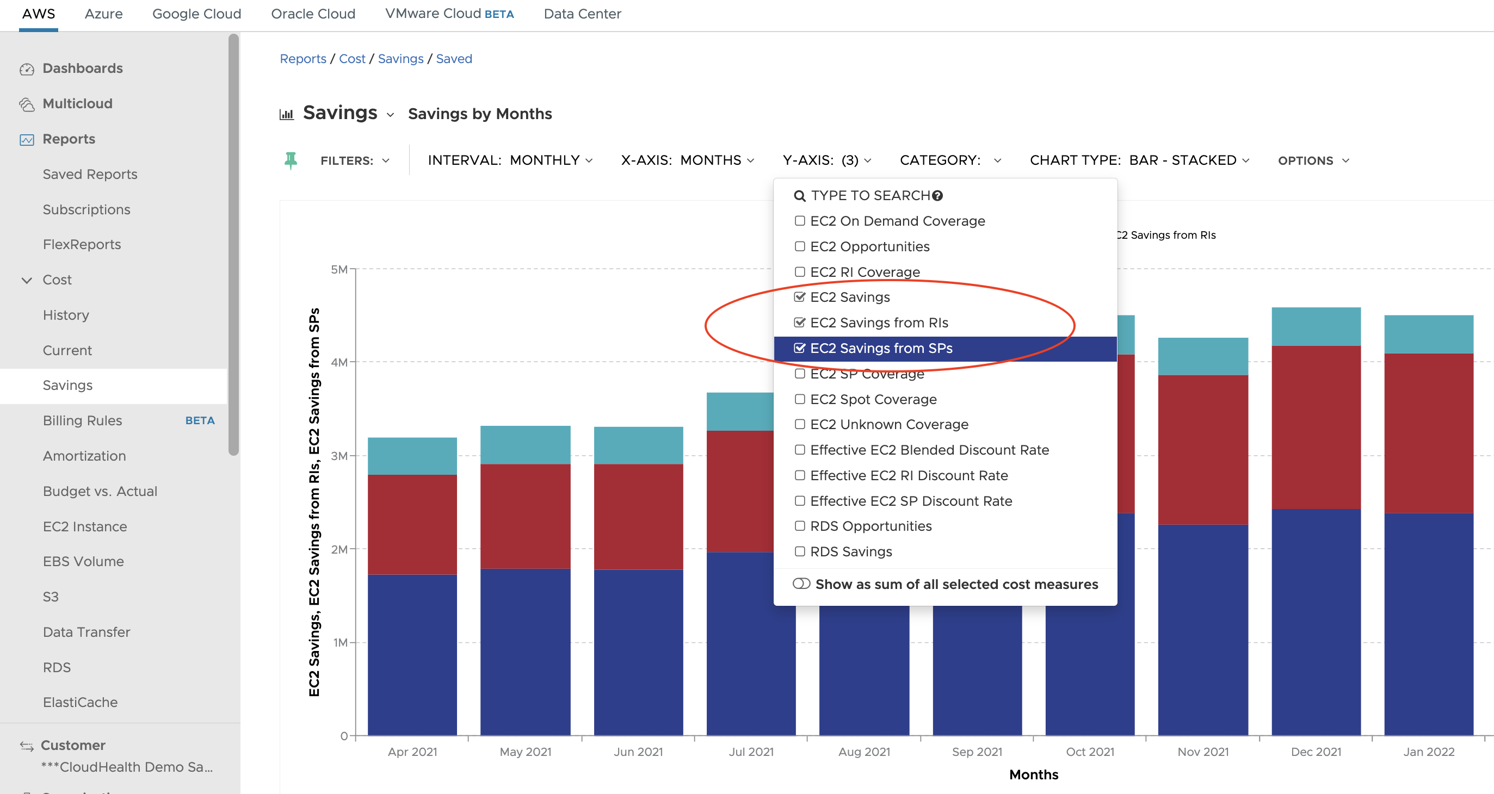1494x794 pixels.
Task: Click the Customer switch arrows icon
Action: [27, 746]
